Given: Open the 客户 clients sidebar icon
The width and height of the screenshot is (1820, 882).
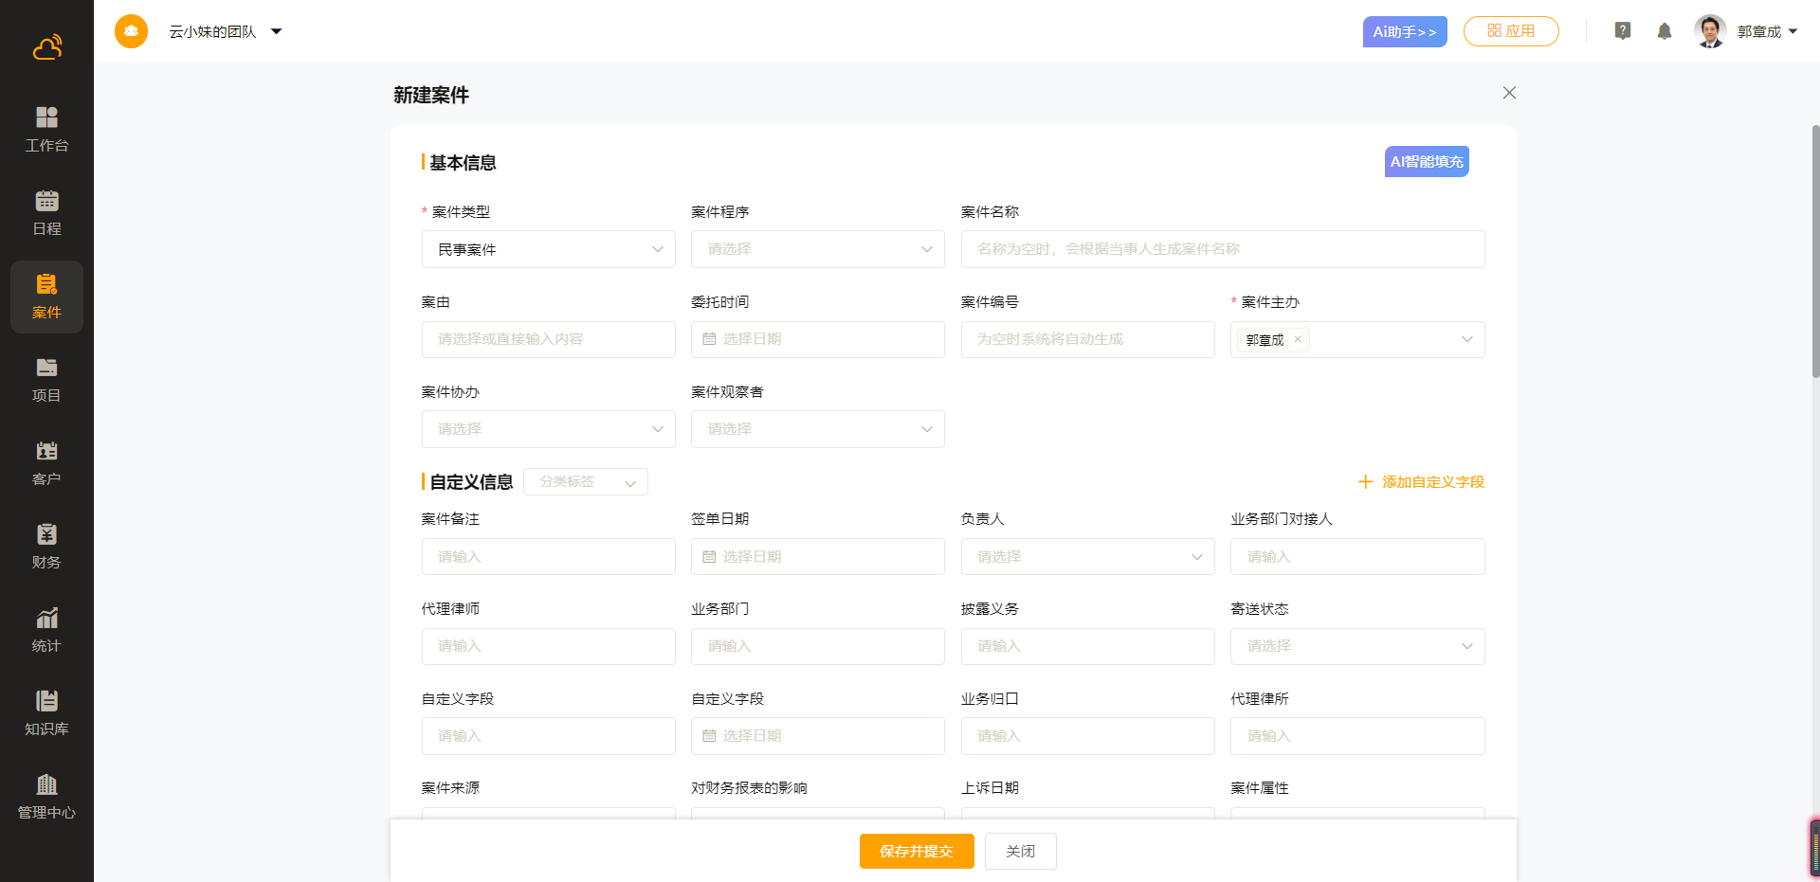Looking at the screenshot, I should click(46, 462).
